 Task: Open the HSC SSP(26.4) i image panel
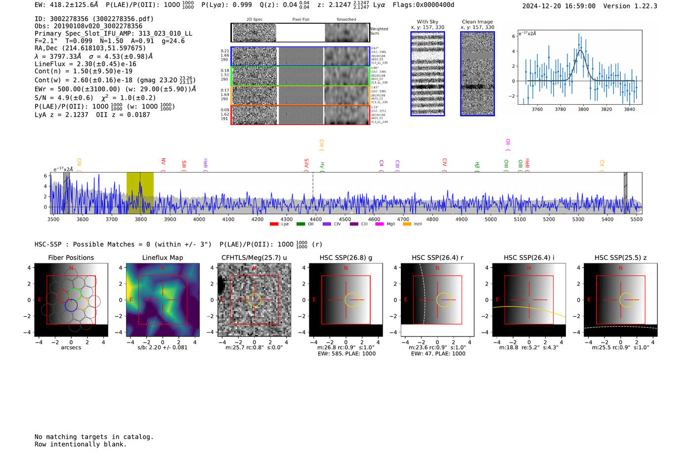(529, 300)
